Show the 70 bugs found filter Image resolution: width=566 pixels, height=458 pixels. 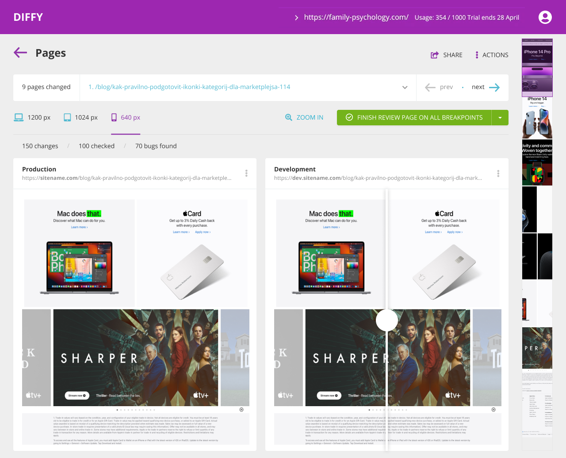156,146
